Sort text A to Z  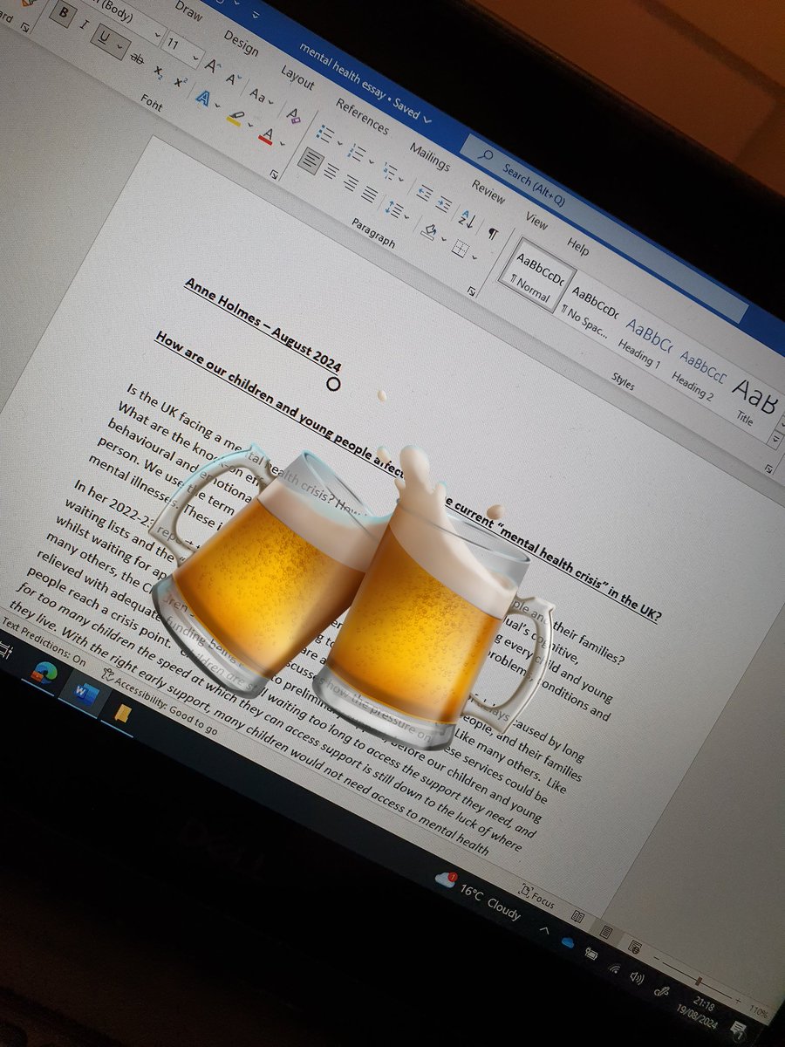(x=468, y=219)
